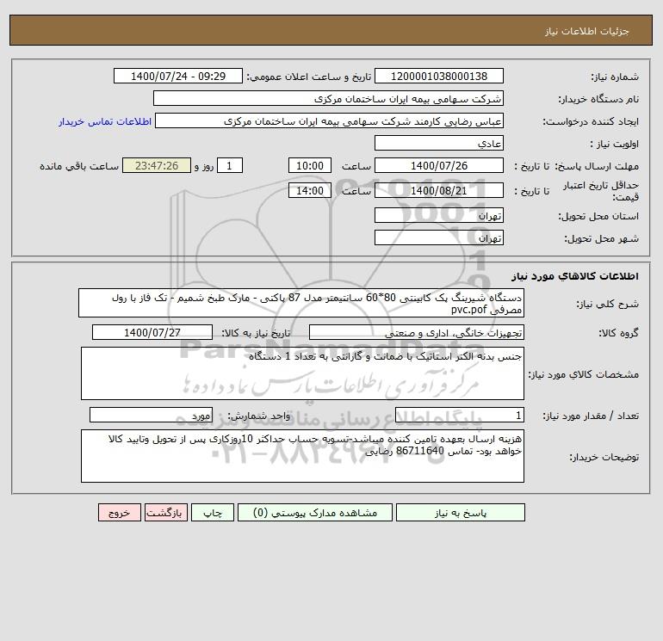Image resolution: width=663 pixels, height=641 pixels.
Task: Open مشاهده مدارک پیوستی (0) button
Action: pos(315,513)
